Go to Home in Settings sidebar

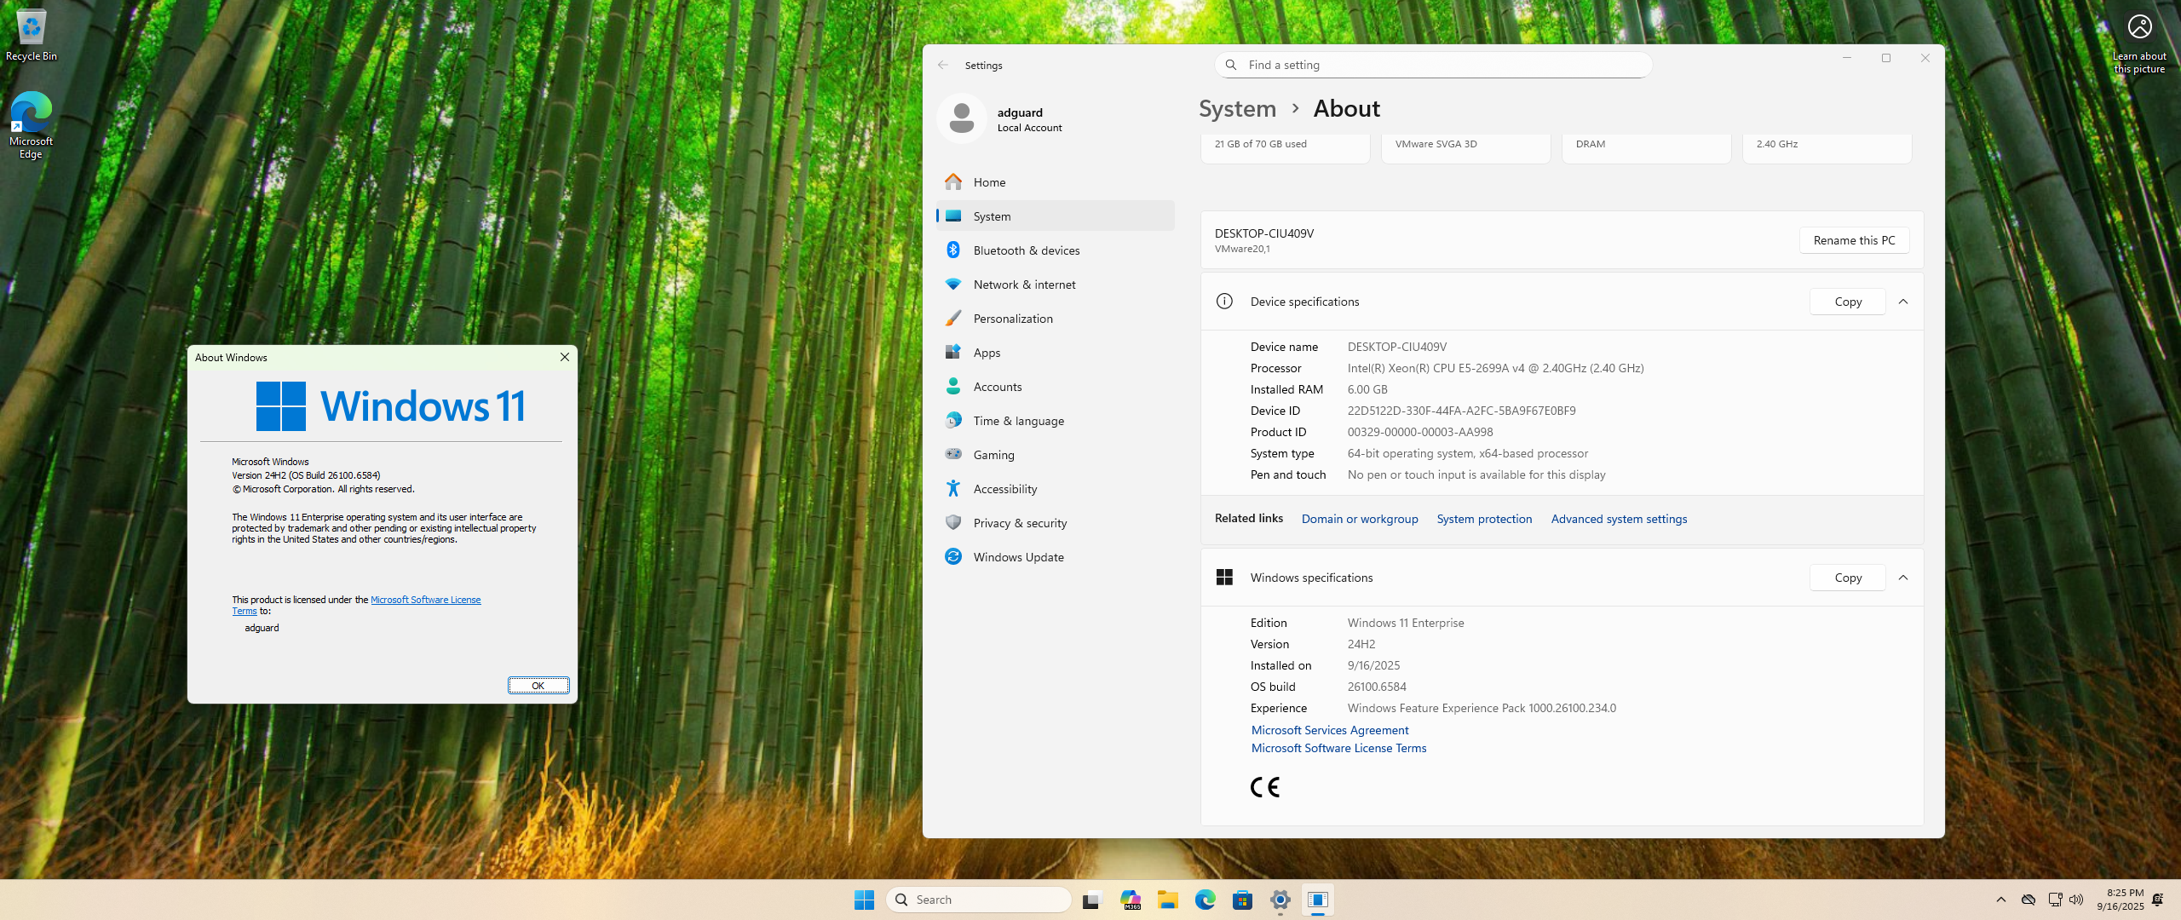(x=1055, y=182)
